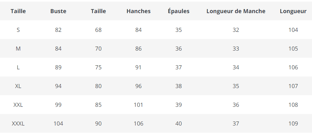Click waist value 70 in M row
The width and height of the screenshot is (312, 133).
pyautogui.click(x=98, y=49)
